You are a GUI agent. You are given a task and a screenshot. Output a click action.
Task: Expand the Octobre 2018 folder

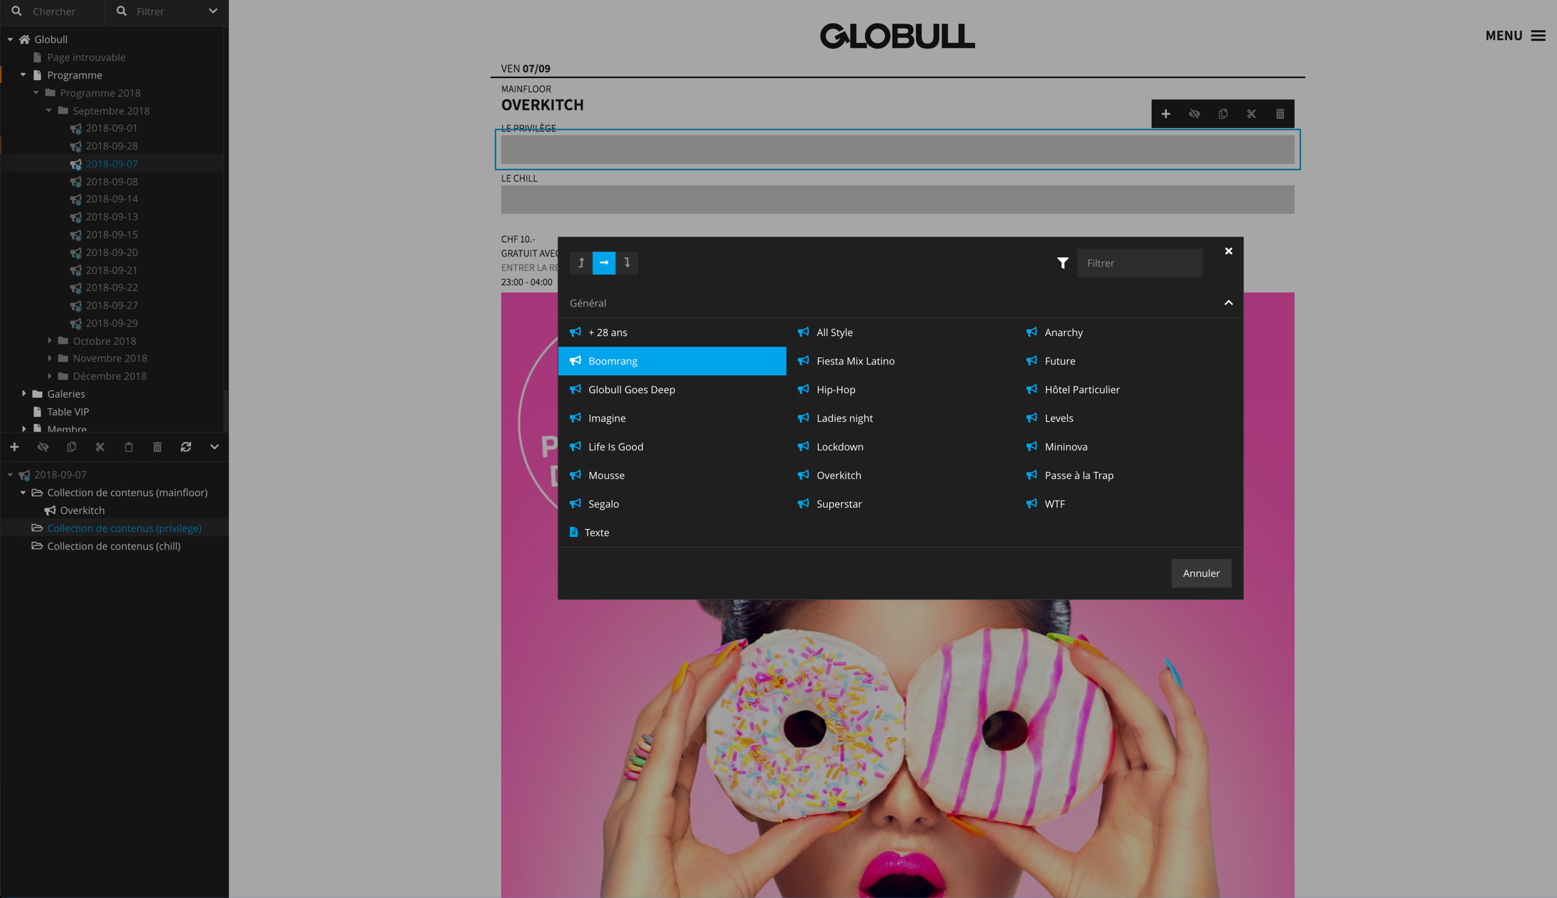pos(49,341)
